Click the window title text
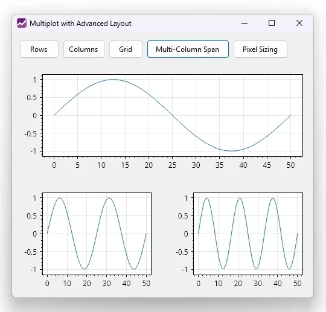This screenshot has width=326, height=312. click(80, 24)
